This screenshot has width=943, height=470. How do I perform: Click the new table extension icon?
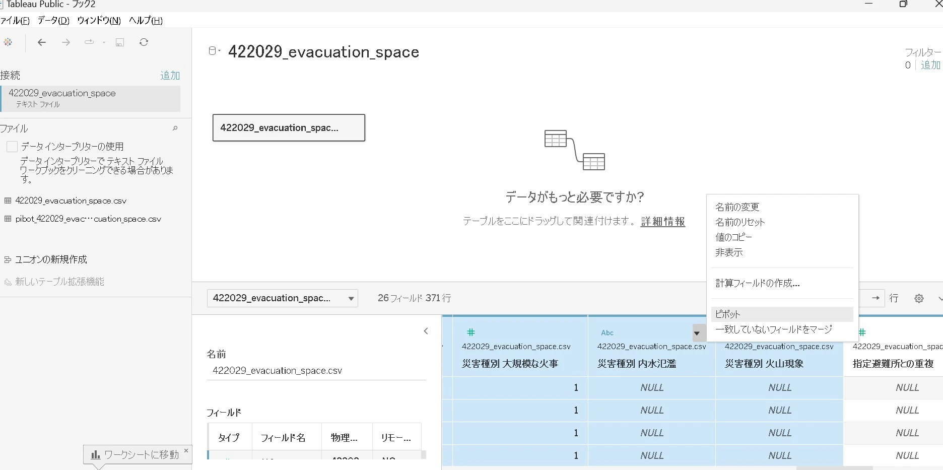click(x=8, y=282)
